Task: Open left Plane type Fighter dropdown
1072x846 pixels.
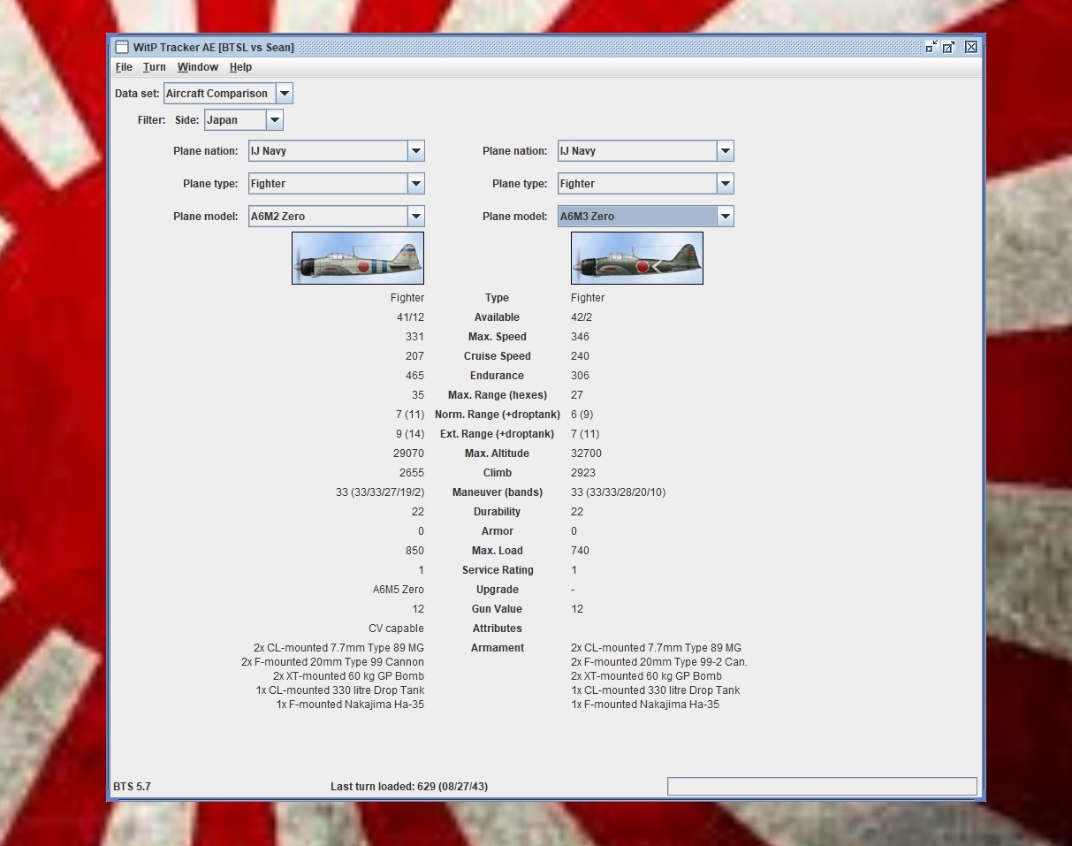Action: 416,184
